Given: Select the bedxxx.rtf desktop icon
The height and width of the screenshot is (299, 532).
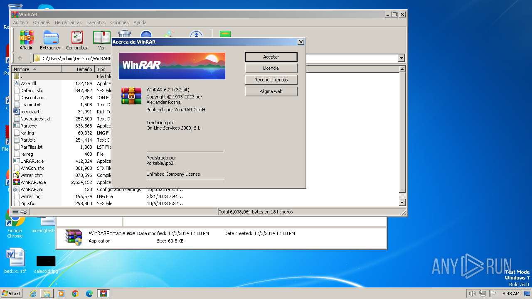Looking at the screenshot, I should [x=15, y=261].
